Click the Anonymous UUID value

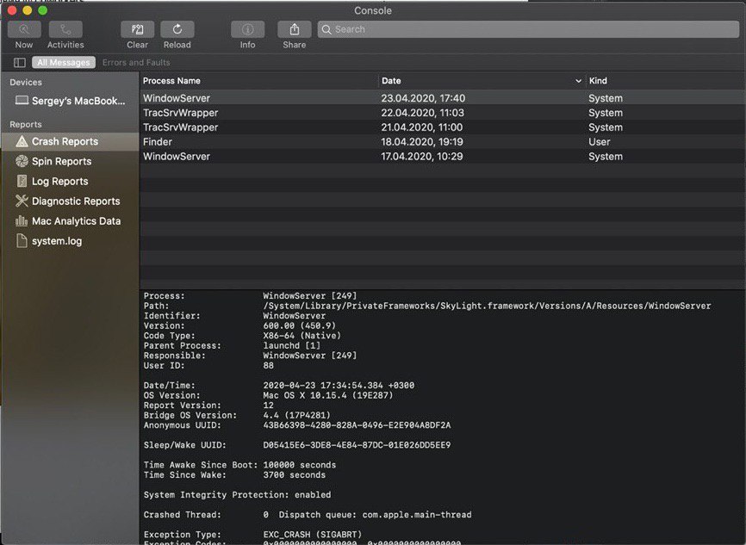(x=357, y=425)
